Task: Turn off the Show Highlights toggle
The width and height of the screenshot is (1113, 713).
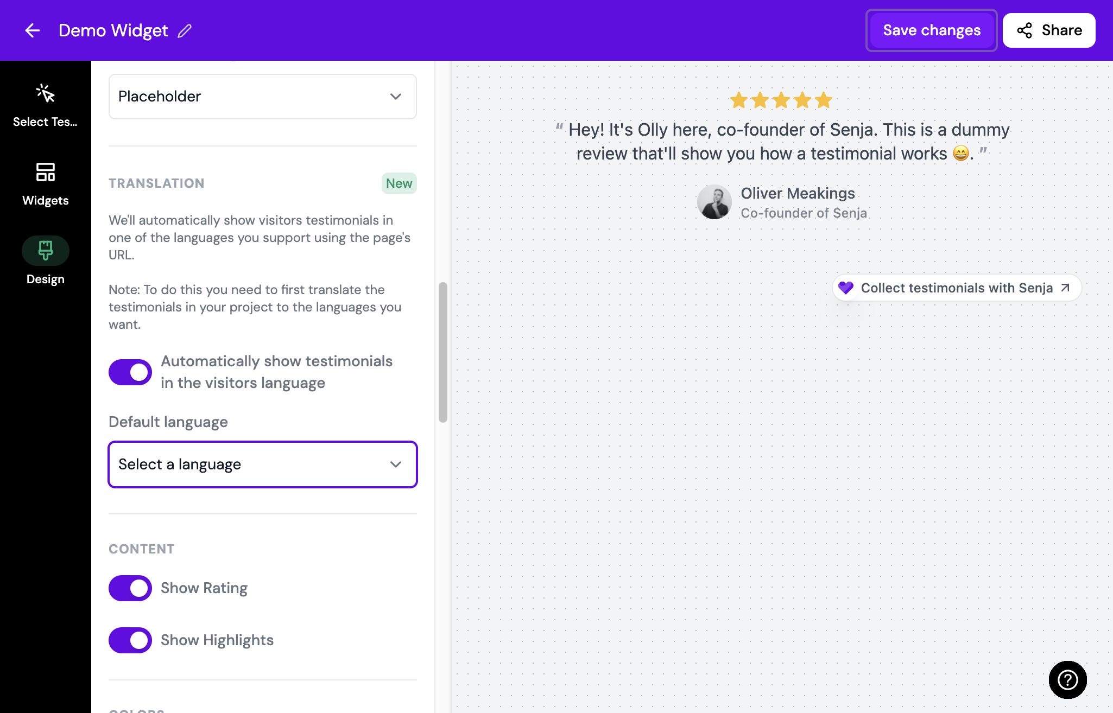Action: 130,640
